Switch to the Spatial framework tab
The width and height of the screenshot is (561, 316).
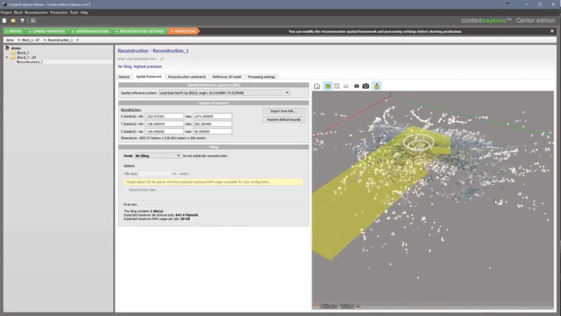pyautogui.click(x=148, y=77)
